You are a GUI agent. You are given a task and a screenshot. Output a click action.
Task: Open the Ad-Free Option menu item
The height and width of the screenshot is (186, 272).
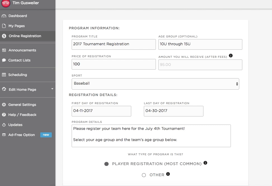click(22, 135)
